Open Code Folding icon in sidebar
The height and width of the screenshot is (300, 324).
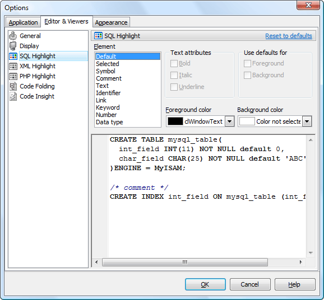[13, 86]
